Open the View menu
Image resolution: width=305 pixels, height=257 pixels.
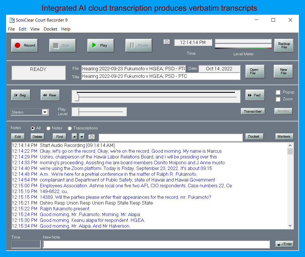click(35, 29)
